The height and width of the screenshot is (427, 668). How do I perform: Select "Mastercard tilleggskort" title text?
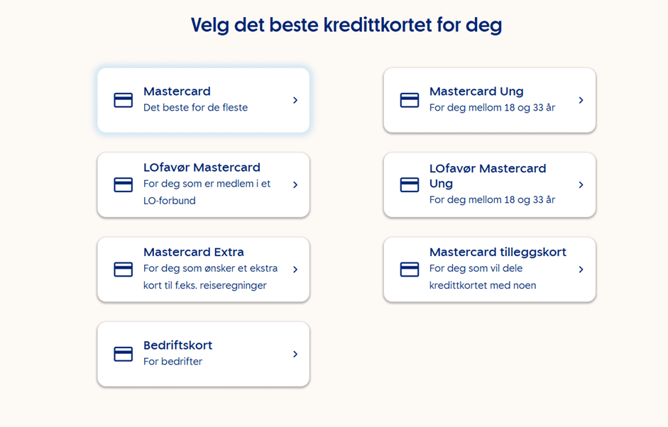(x=498, y=253)
